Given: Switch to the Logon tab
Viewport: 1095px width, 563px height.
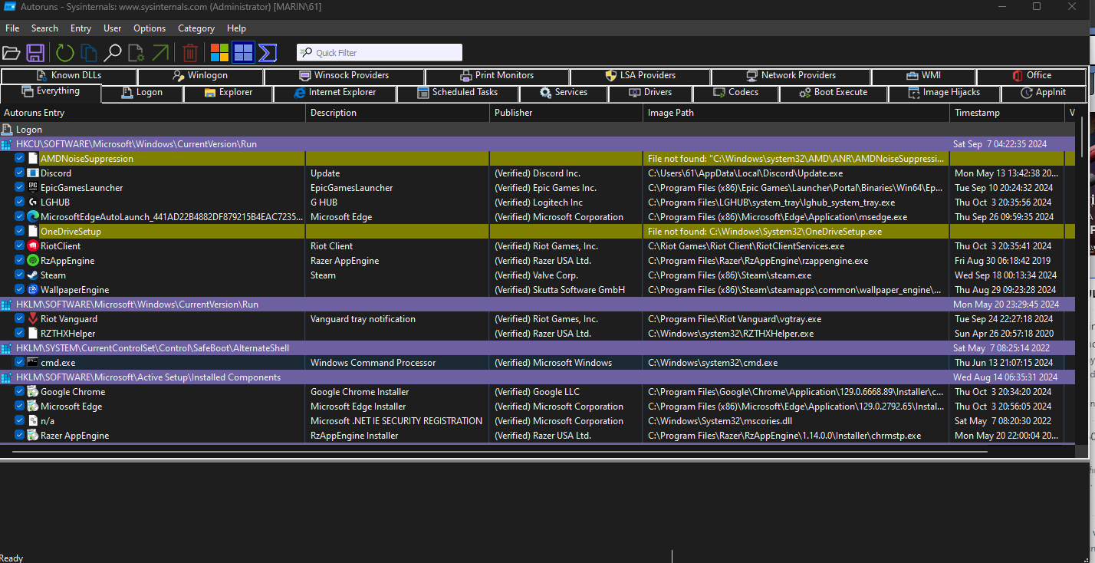Looking at the screenshot, I should tap(143, 93).
